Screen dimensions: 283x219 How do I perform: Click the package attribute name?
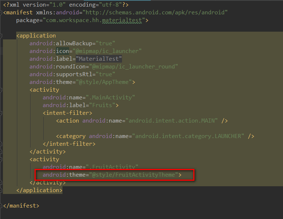point(28,20)
